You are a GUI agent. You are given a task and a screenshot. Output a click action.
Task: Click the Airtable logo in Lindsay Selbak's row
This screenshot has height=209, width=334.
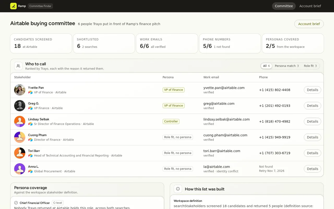(x=30, y=124)
